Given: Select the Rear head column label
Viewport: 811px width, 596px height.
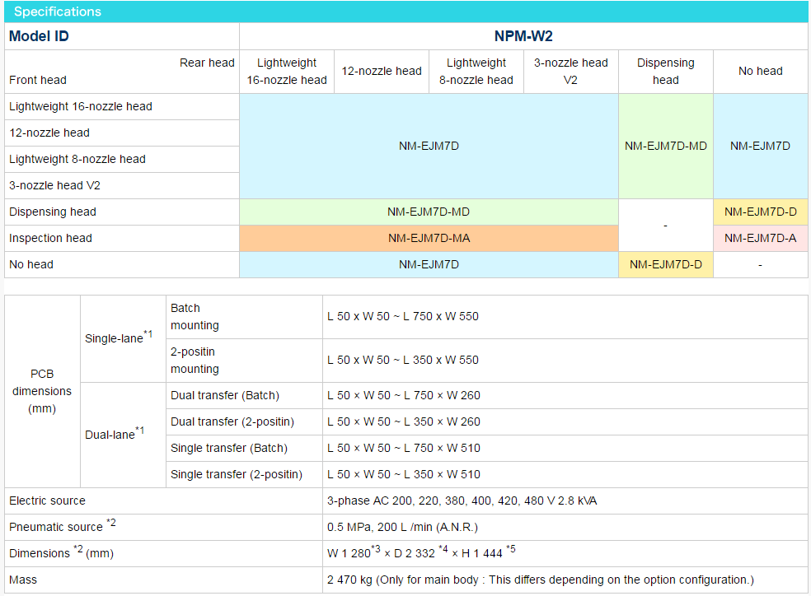Looking at the screenshot, I should point(207,63).
